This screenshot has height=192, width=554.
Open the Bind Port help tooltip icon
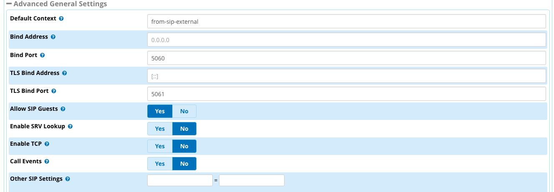42,55
